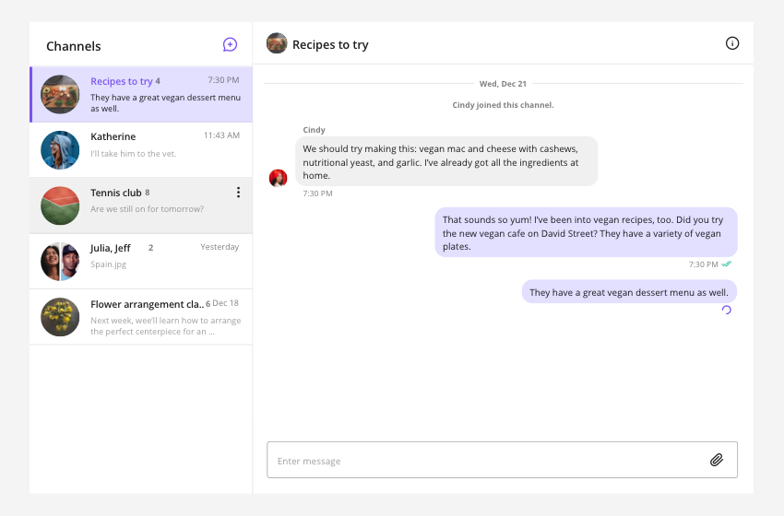Click Katherine's profile picture
The image size is (784, 516).
pyautogui.click(x=60, y=150)
